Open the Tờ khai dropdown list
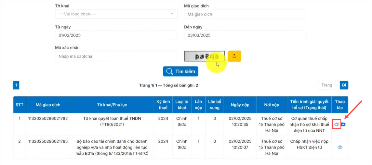The height and width of the screenshot is (165, 372). [116, 14]
